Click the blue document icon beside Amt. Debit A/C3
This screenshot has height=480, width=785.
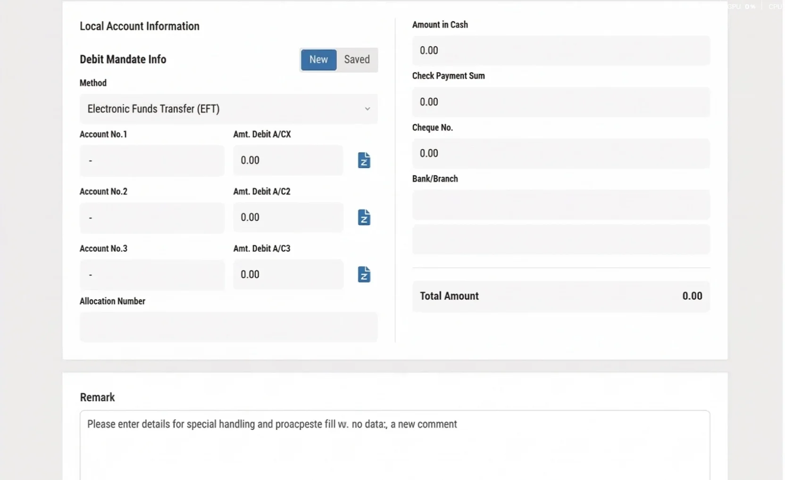364,274
